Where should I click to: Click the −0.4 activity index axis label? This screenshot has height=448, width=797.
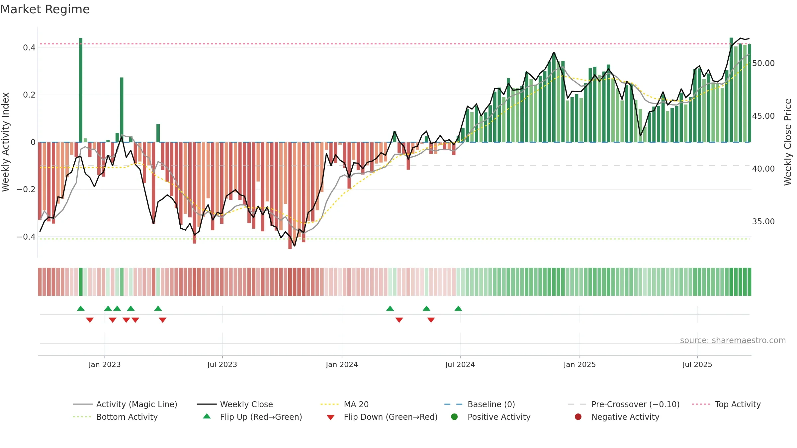pos(26,237)
